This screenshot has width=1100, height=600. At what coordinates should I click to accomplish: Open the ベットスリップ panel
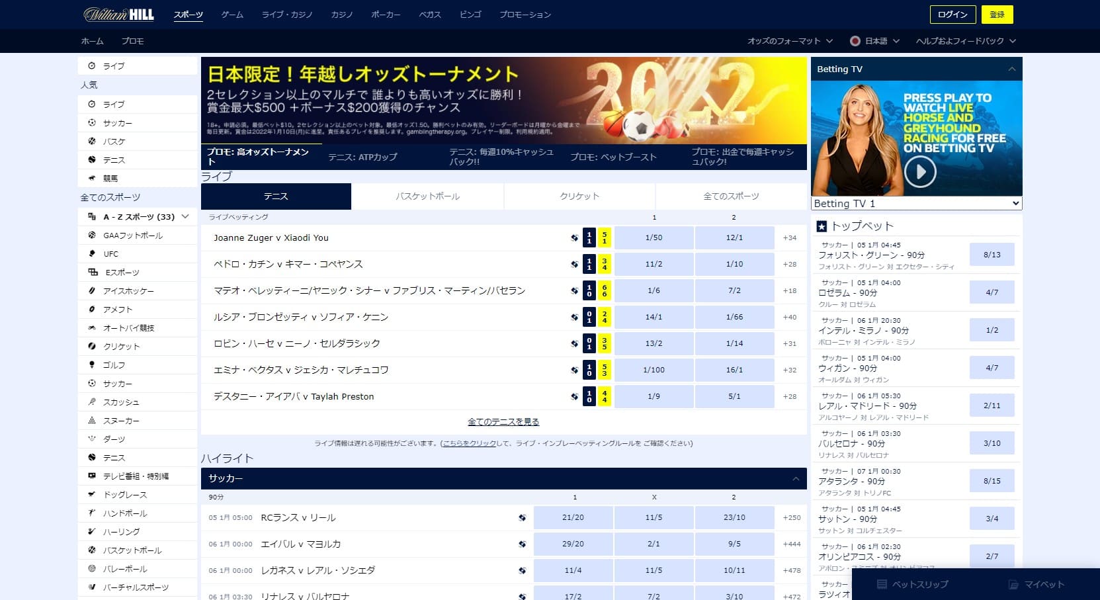[x=913, y=585]
